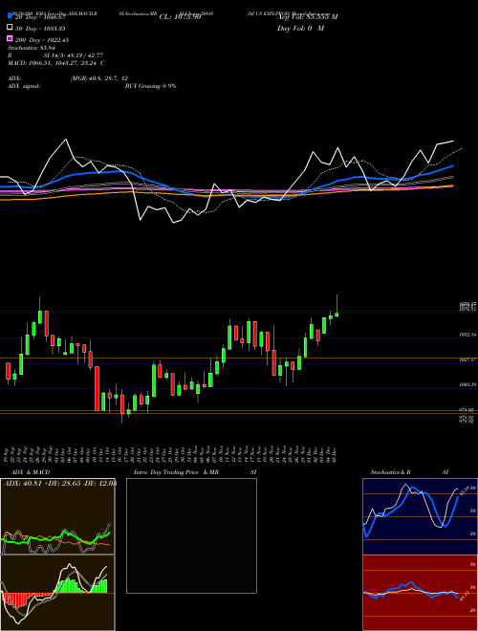The height and width of the screenshot is (631, 478).
Task: Click the 1003.39 price level label
Action: click(467, 385)
